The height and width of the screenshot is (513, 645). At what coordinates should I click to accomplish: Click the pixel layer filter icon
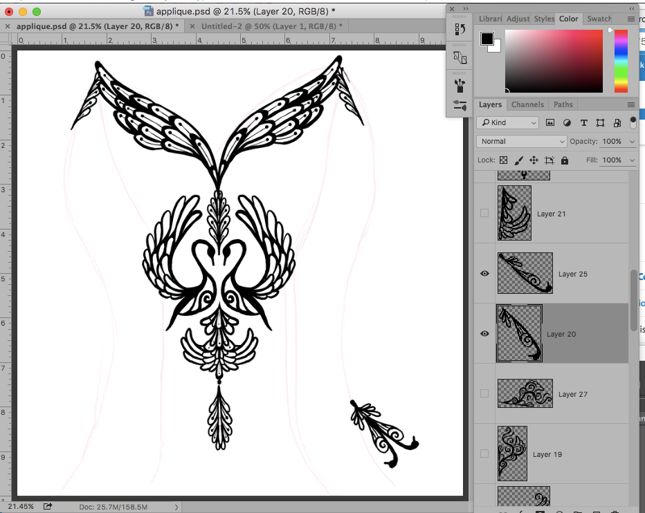[x=550, y=122]
